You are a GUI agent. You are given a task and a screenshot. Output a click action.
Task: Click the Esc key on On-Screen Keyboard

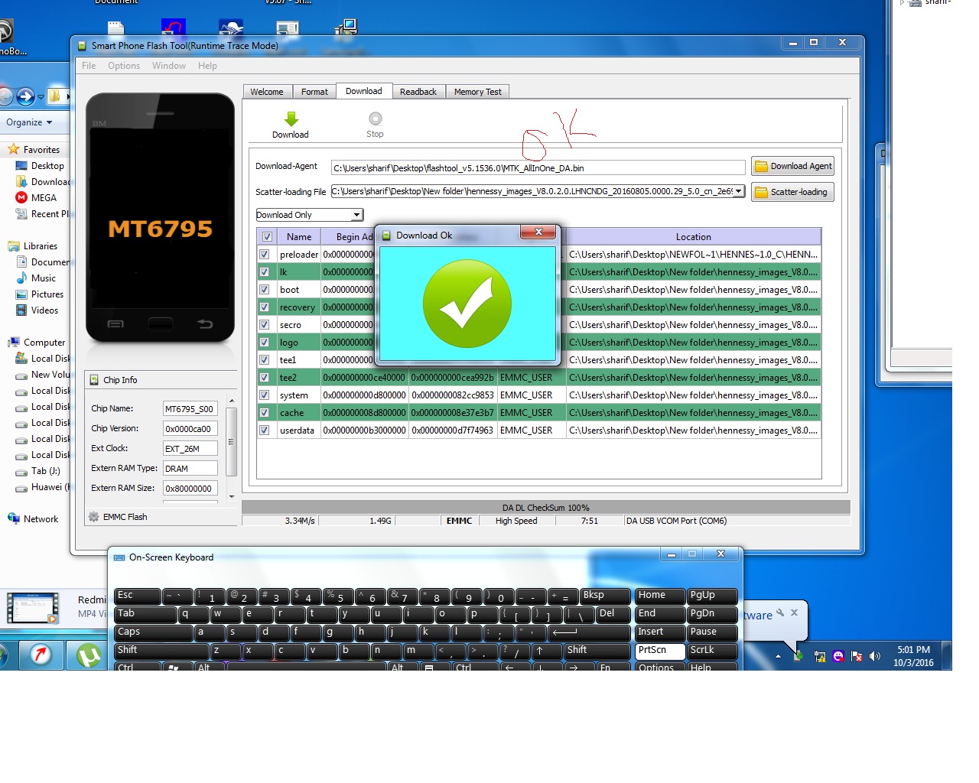(138, 596)
